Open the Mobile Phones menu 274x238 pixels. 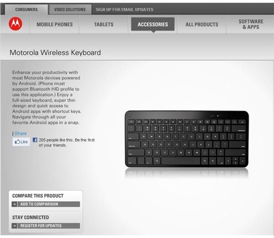(54, 24)
